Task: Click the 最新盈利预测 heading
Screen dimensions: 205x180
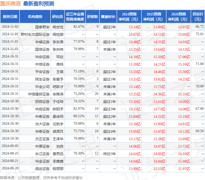Action: [39, 4]
